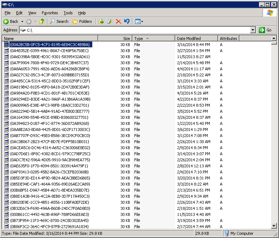The width and height of the screenshot is (279, 238).
Task: Open the Help menu
Action: pyautogui.click(x=82, y=13)
